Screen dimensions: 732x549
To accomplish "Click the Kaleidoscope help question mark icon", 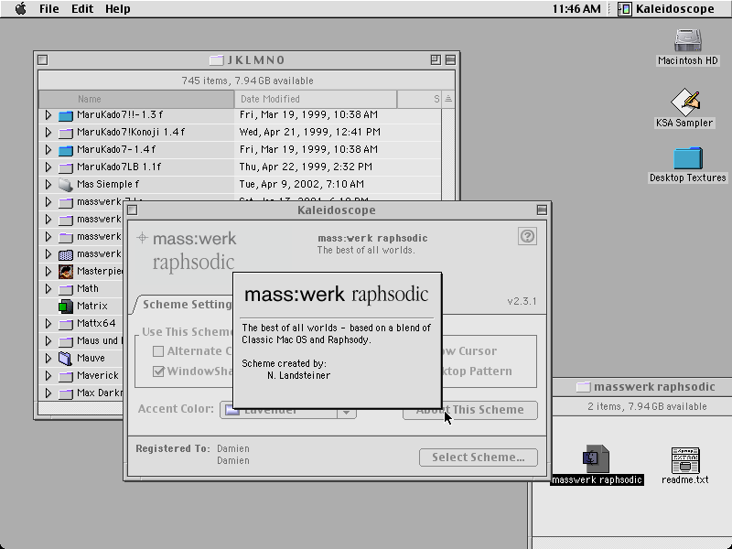I will point(527,236).
